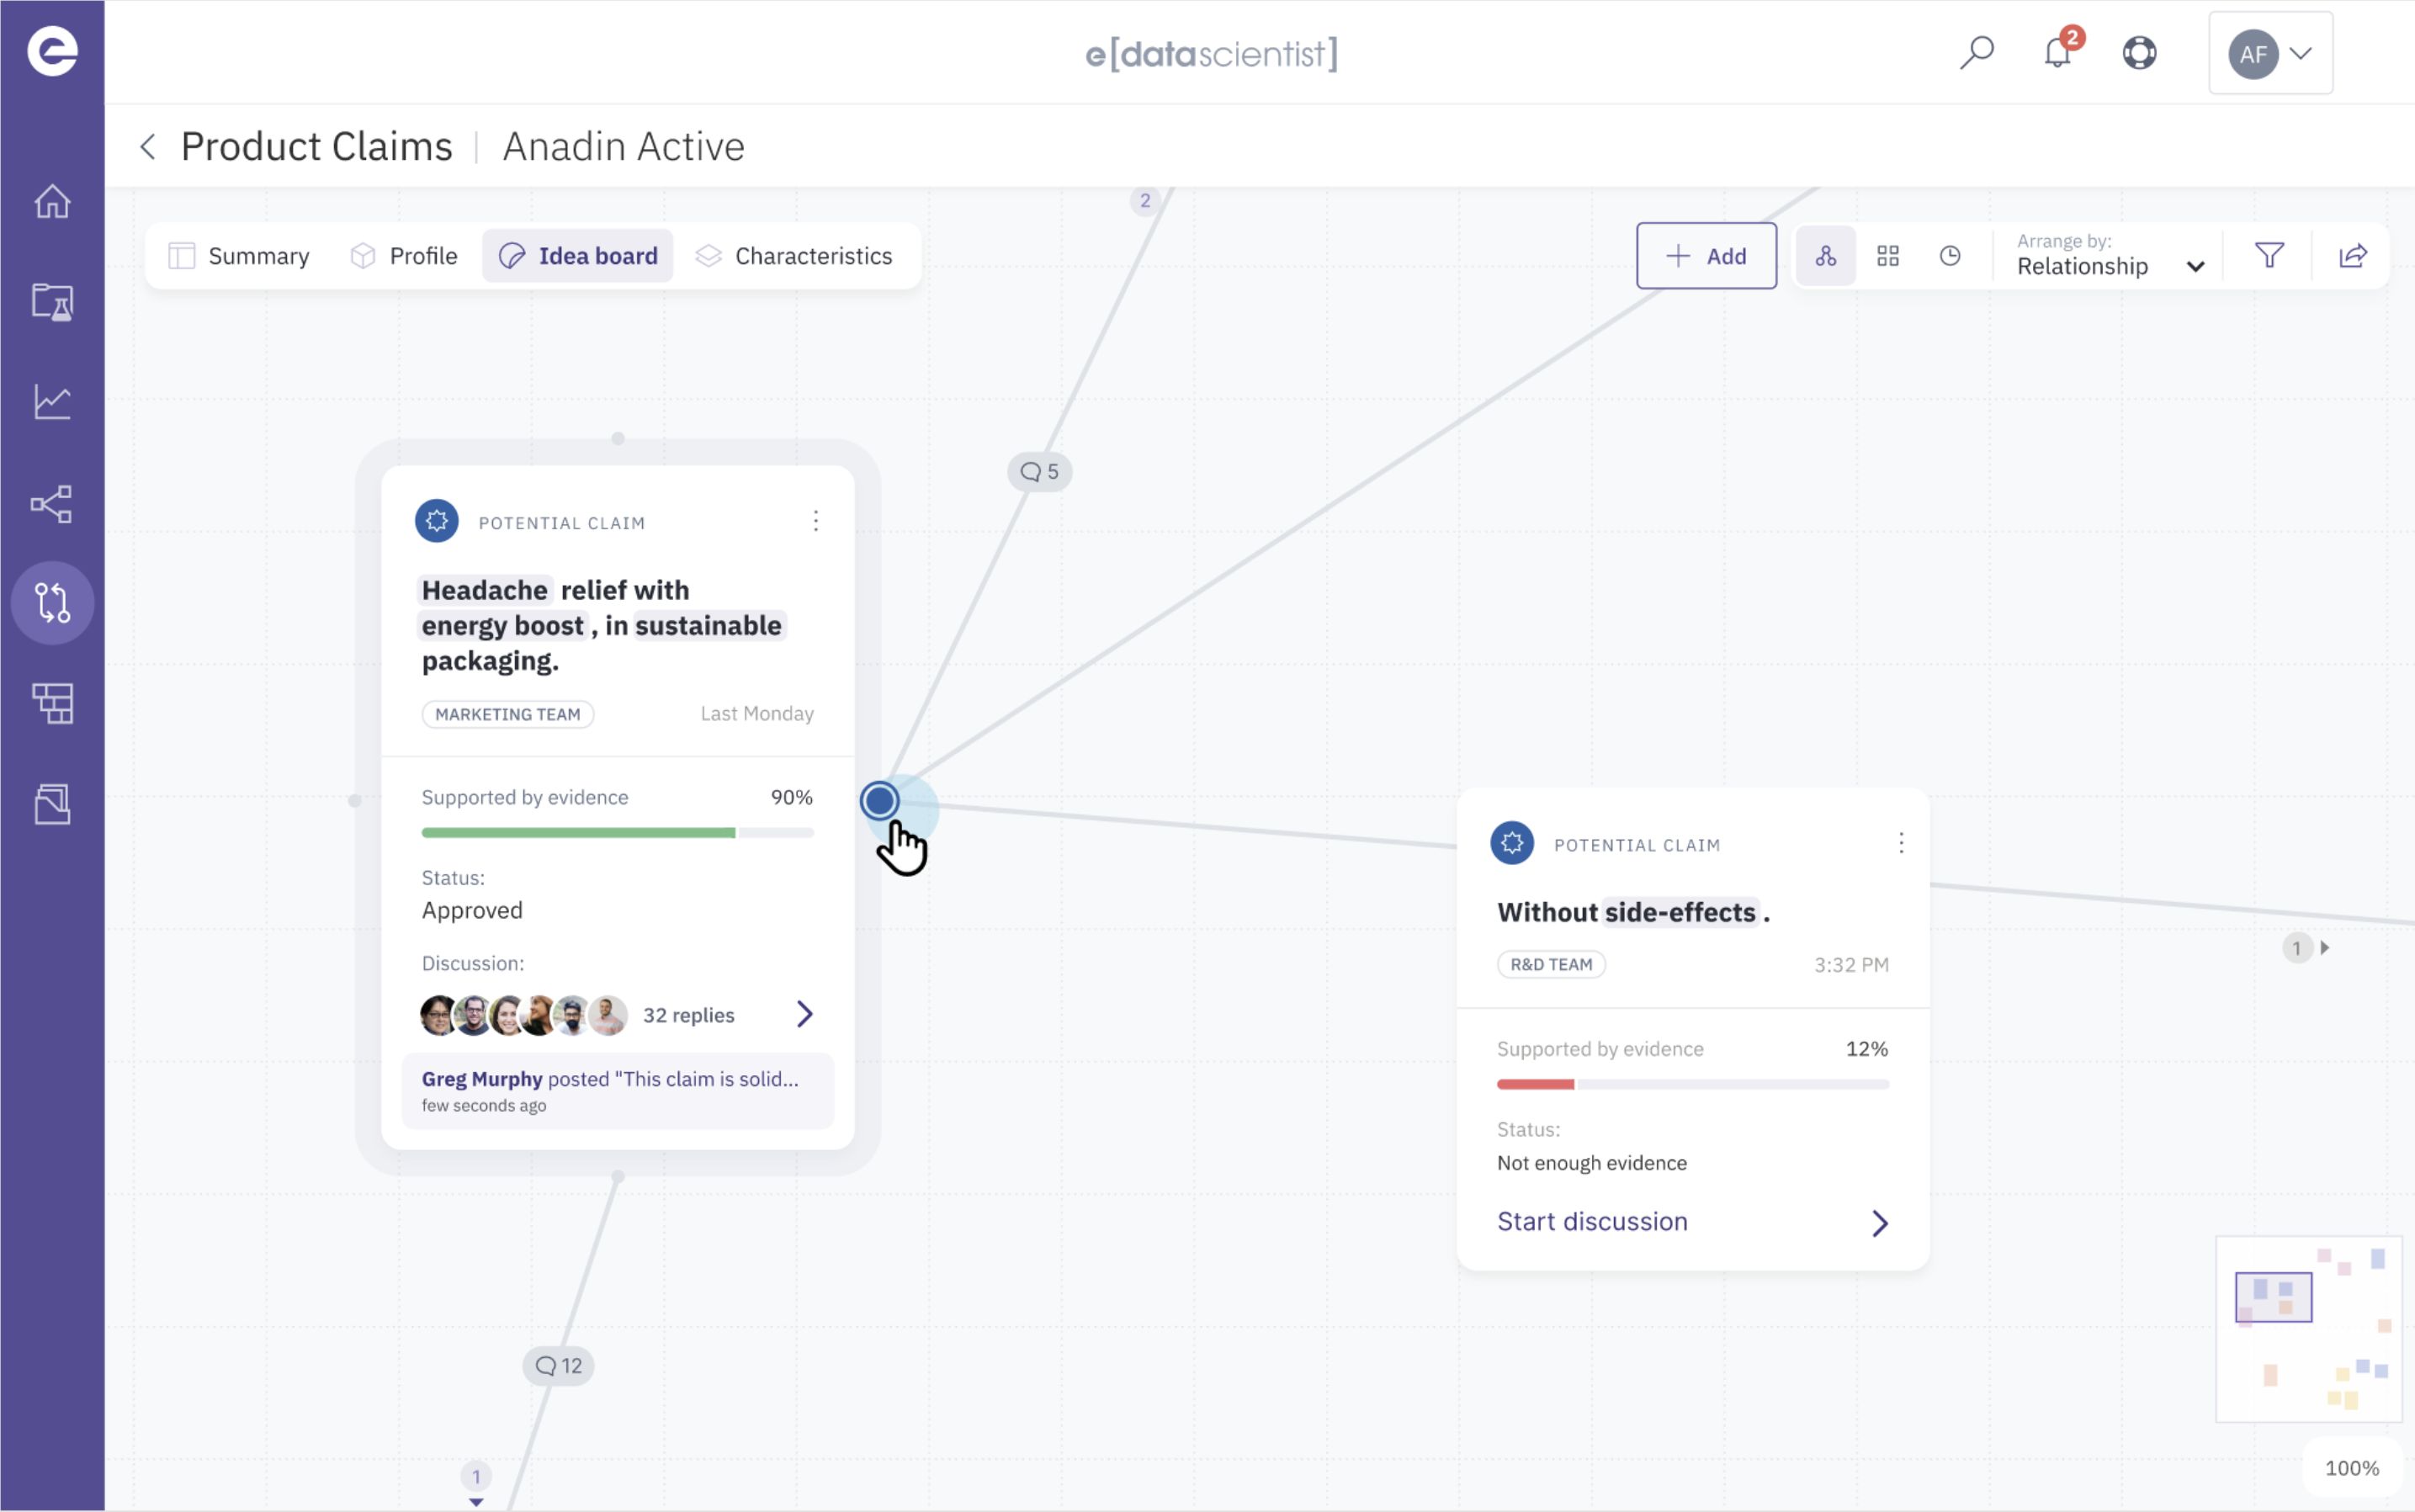Screen dimensions: 2415x1512
Task: Click the discussion participants avatars
Action: pos(524,1015)
